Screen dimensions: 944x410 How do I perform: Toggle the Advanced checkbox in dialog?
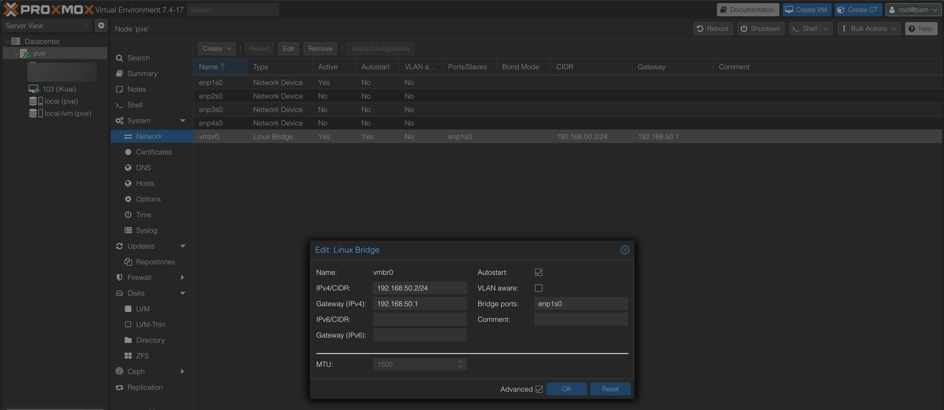coord(539,389)
